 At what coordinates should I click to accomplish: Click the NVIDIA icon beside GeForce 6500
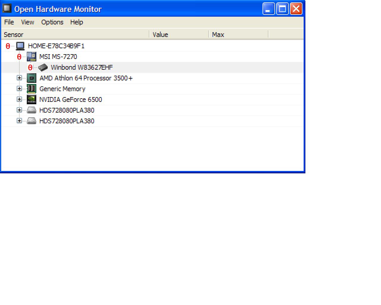coord(32,99)
